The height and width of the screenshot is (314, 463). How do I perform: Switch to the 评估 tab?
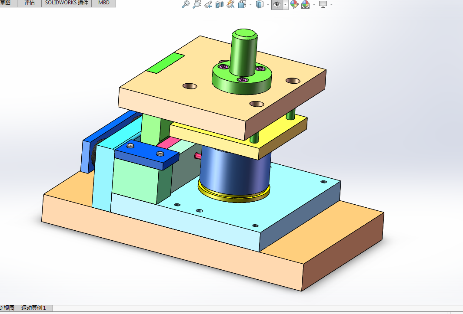[29, 3]
